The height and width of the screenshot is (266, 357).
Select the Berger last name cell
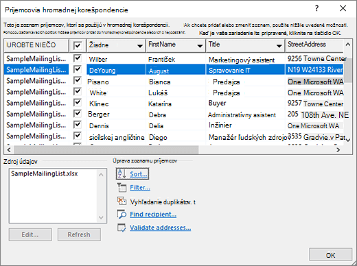click(116, 114)
